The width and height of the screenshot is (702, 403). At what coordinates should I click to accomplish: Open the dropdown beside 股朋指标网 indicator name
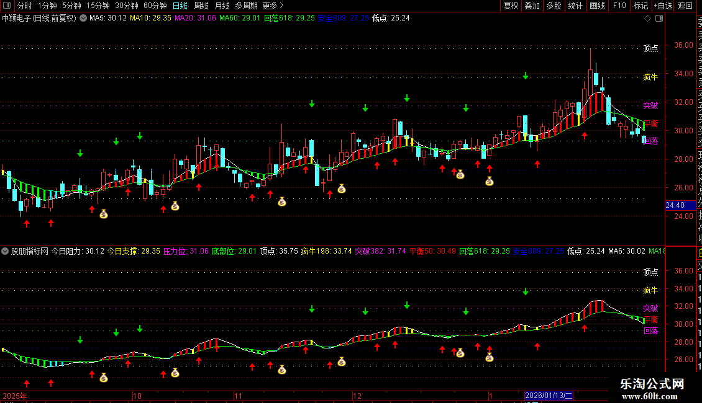click(5, 251)
